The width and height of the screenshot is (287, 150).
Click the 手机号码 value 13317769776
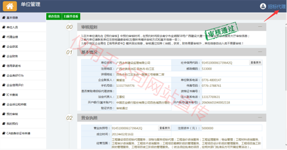tap(125, 86)
